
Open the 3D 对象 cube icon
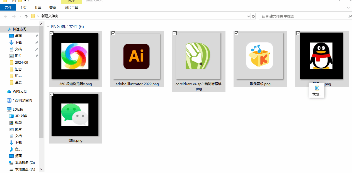coord(11,116)
